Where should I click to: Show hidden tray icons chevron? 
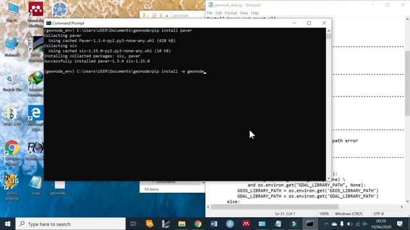tap(327, 224)
